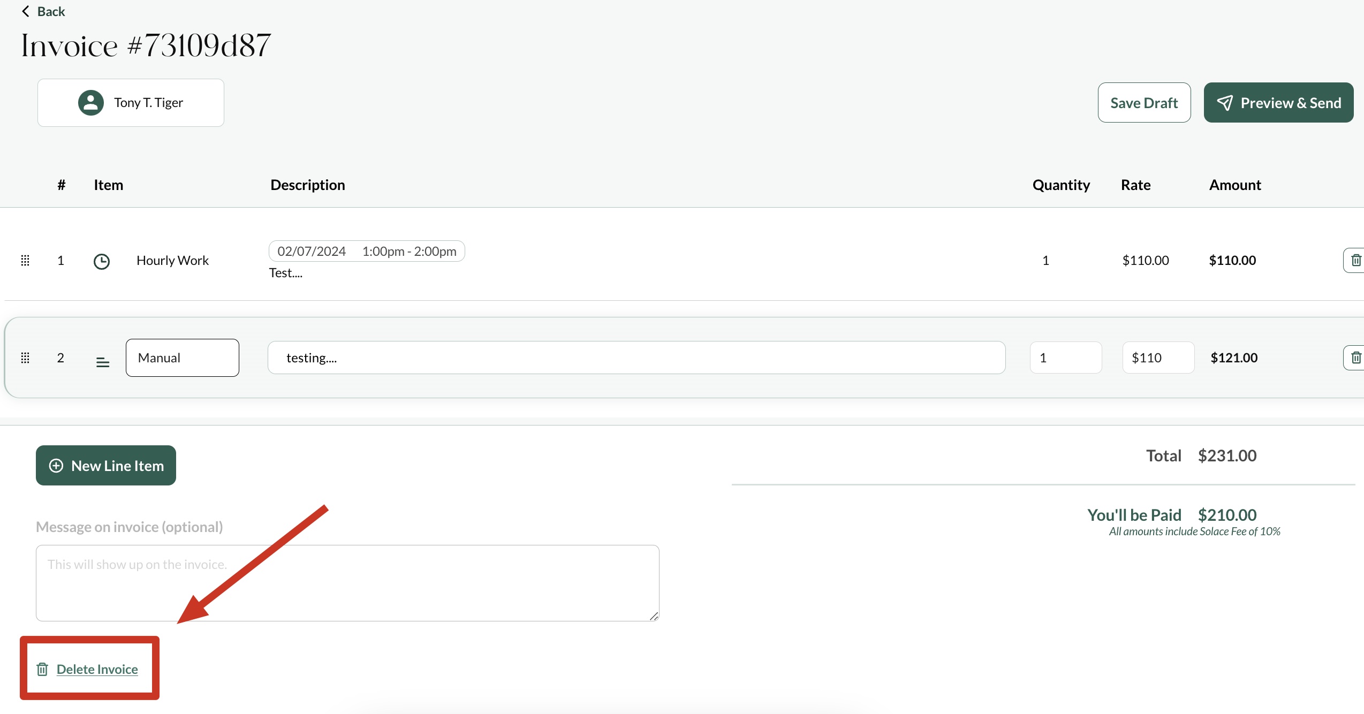
Task: Click the Tony T. Tiger avatar icon
Action: click(91, 102)
